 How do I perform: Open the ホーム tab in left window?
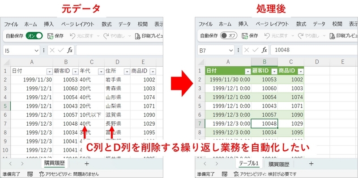pos(30,25)
